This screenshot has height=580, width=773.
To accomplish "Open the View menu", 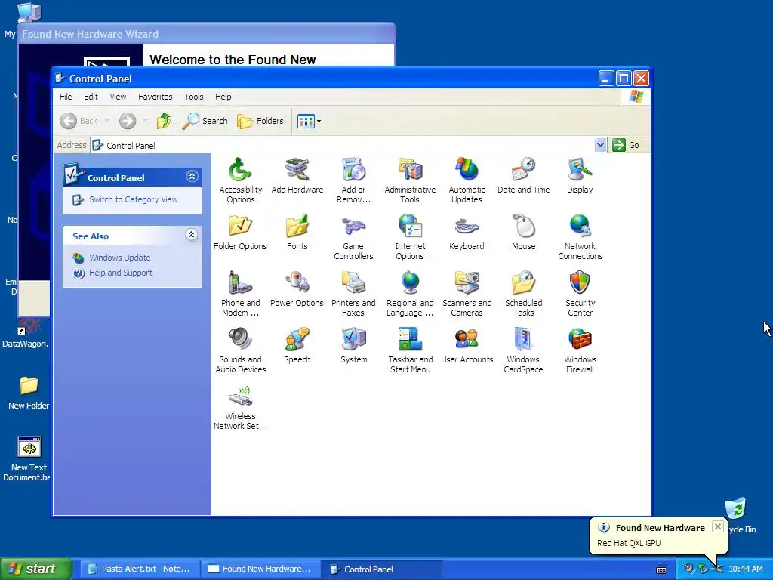I will (x=118, y=97).
